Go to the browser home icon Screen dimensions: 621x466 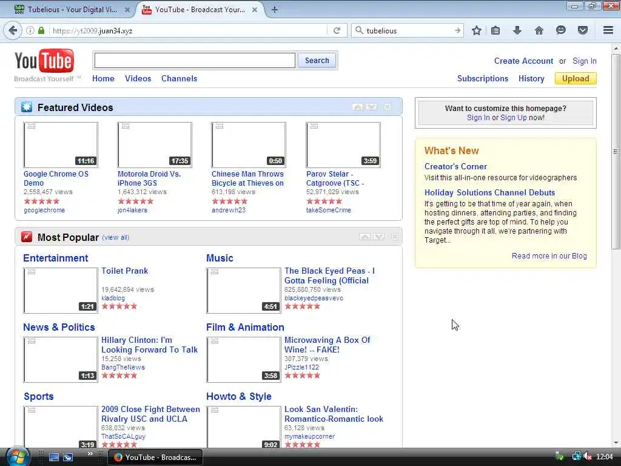(x=539, y=30)
